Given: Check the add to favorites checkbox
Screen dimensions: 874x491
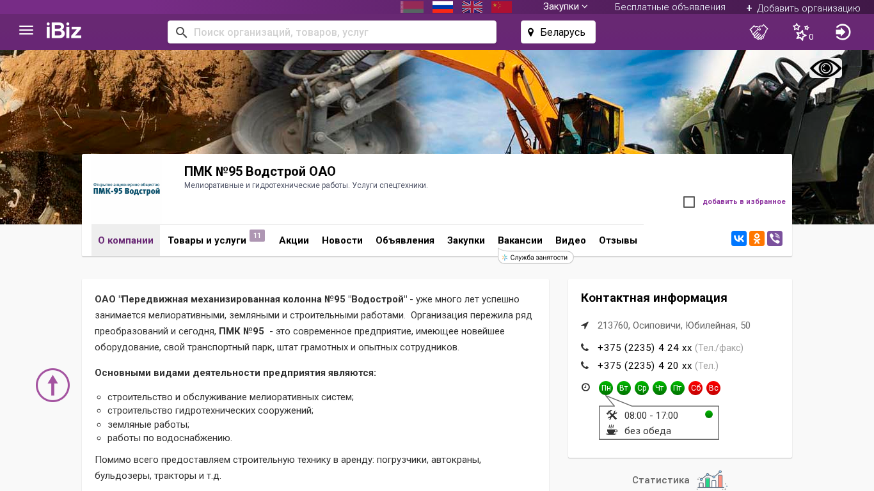Looking at the screenshot, I should click(689, 202).
